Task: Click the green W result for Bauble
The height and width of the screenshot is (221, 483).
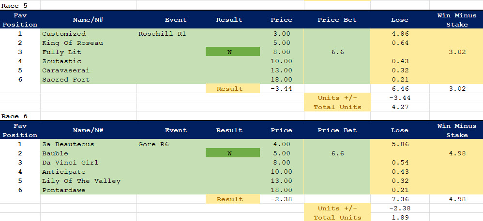Action: pos(229,153)
